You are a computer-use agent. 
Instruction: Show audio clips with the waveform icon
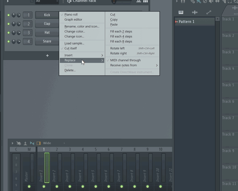[195, 12]
